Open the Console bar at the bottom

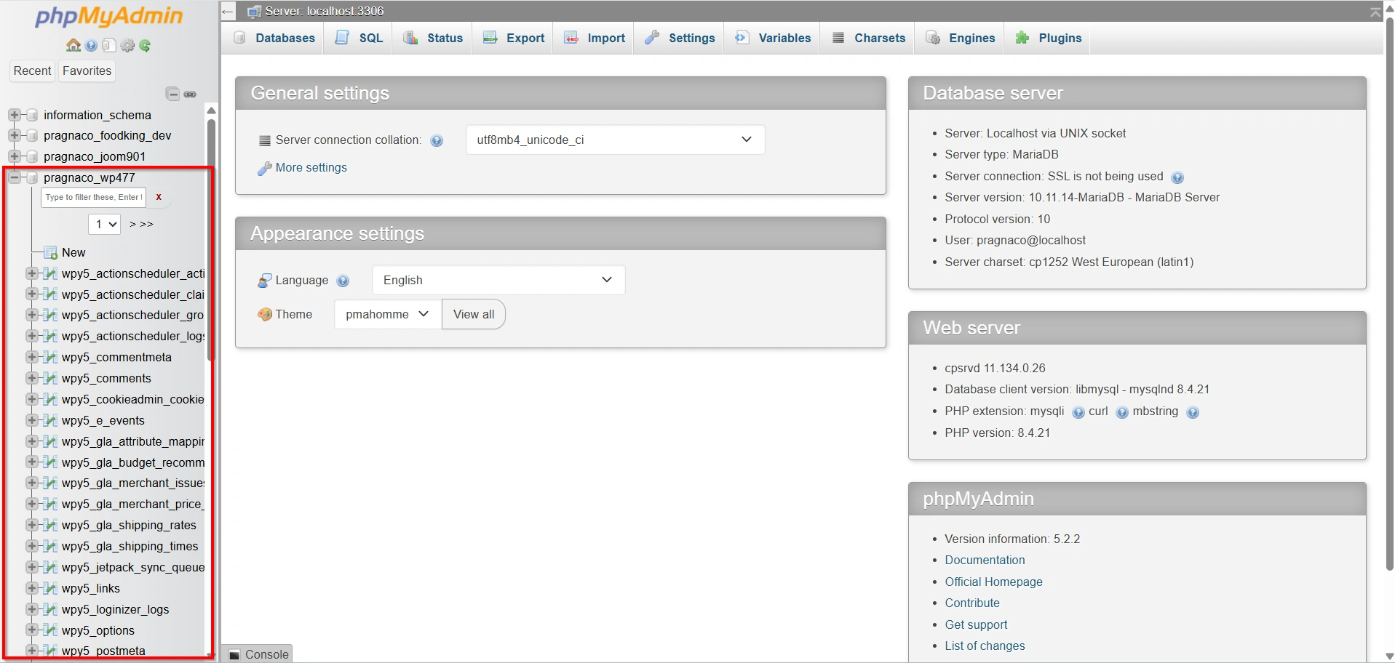(258, 654)
